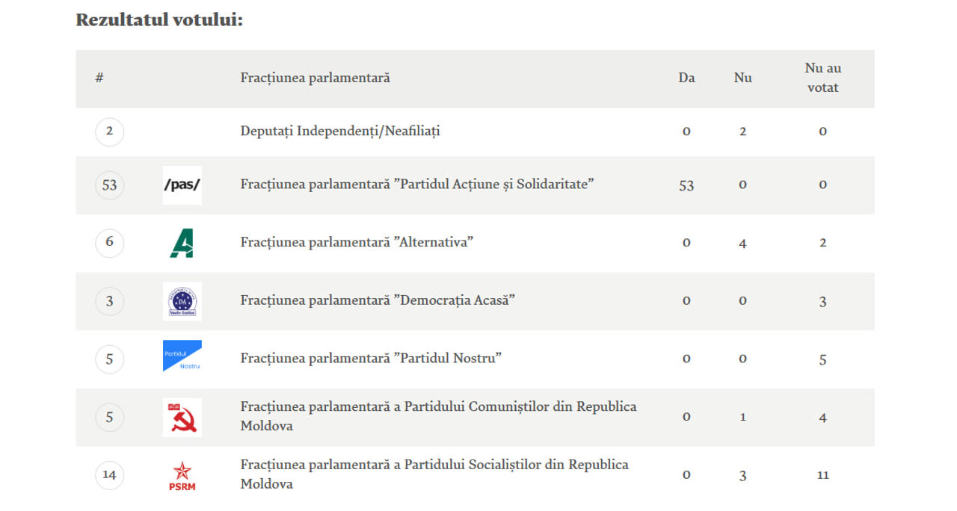
Task: Click the green Alternativa logo
Action: [x=182, y=243]
